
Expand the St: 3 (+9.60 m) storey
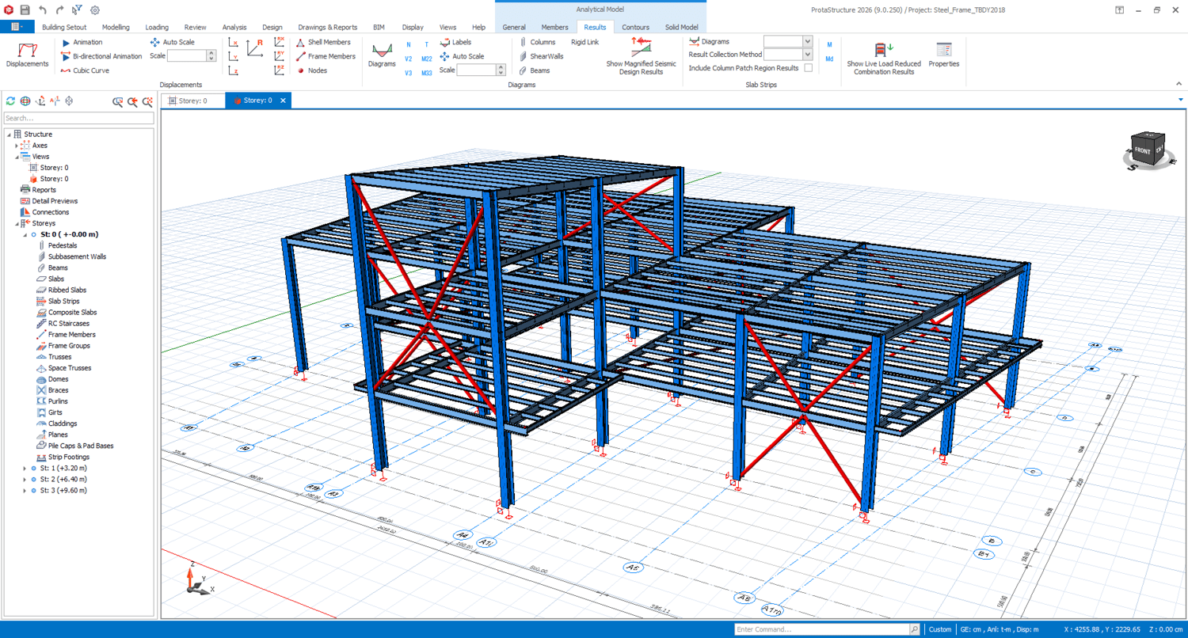click(x=25, y=491)
